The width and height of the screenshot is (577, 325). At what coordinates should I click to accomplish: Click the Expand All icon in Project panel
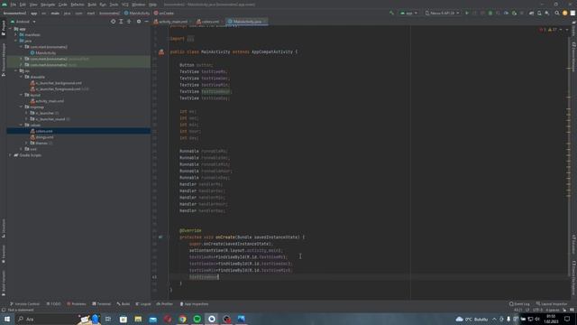click(x=121, y=22)
